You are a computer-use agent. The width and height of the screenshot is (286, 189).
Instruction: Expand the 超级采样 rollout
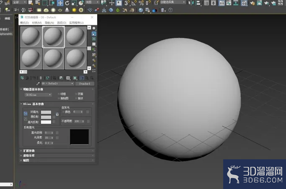(57, 156)
